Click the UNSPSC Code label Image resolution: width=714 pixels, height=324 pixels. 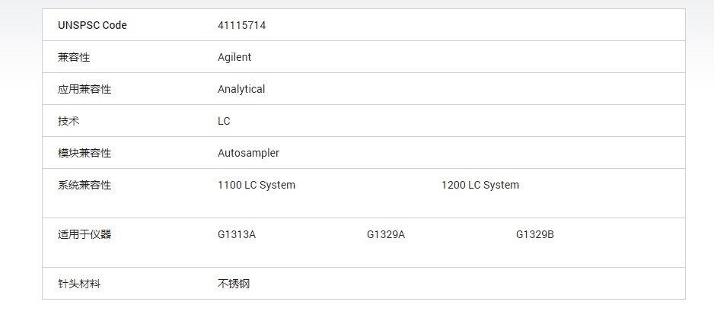pyautogui.click(x=92, y=25)
